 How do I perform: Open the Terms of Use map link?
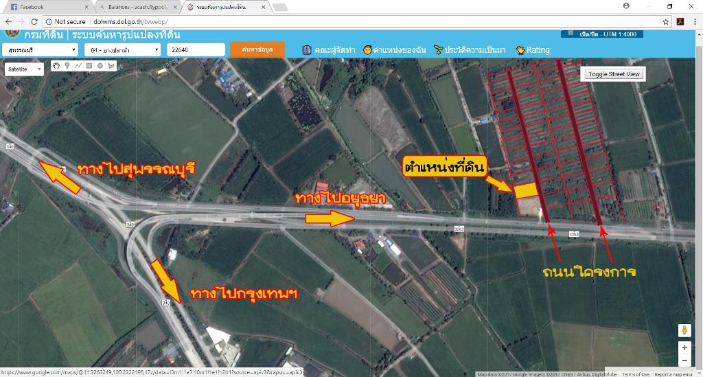point(635,374)
